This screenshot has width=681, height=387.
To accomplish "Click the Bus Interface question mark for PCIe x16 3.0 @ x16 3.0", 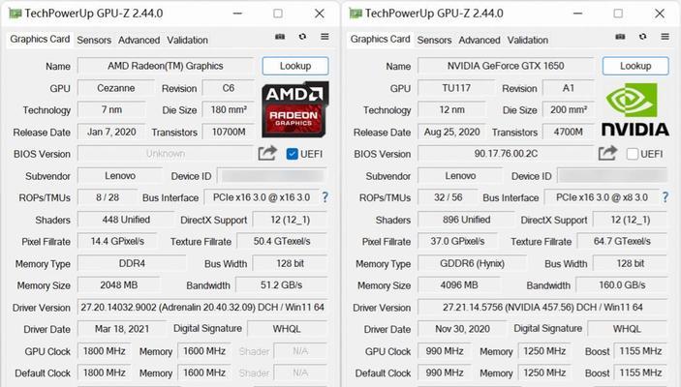I will point(325,197).
